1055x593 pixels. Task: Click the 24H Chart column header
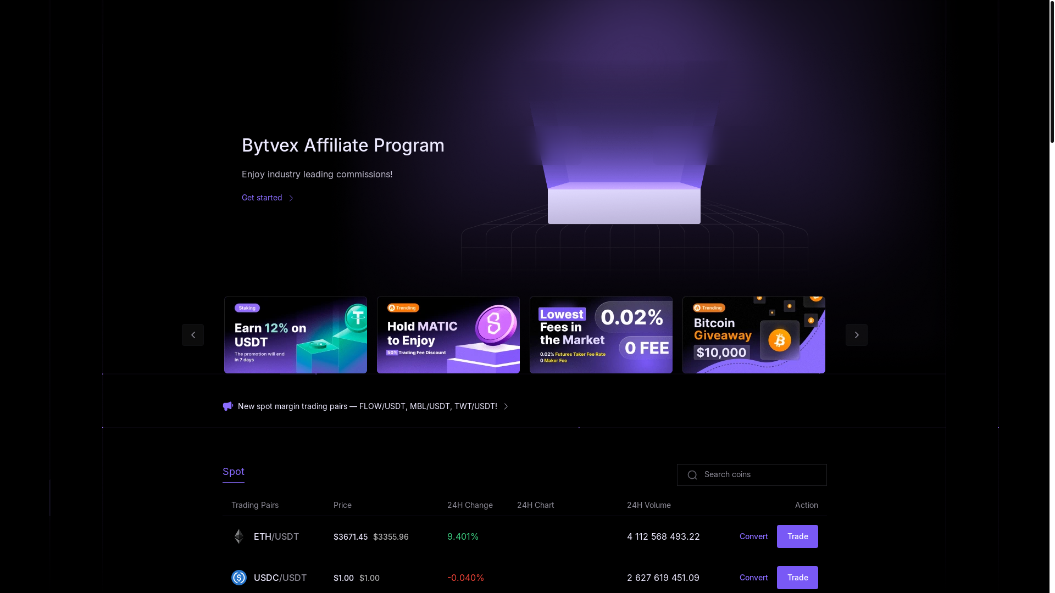536,505
